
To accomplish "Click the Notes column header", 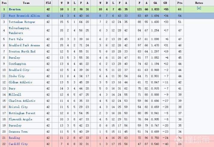I will coord(199,3).
